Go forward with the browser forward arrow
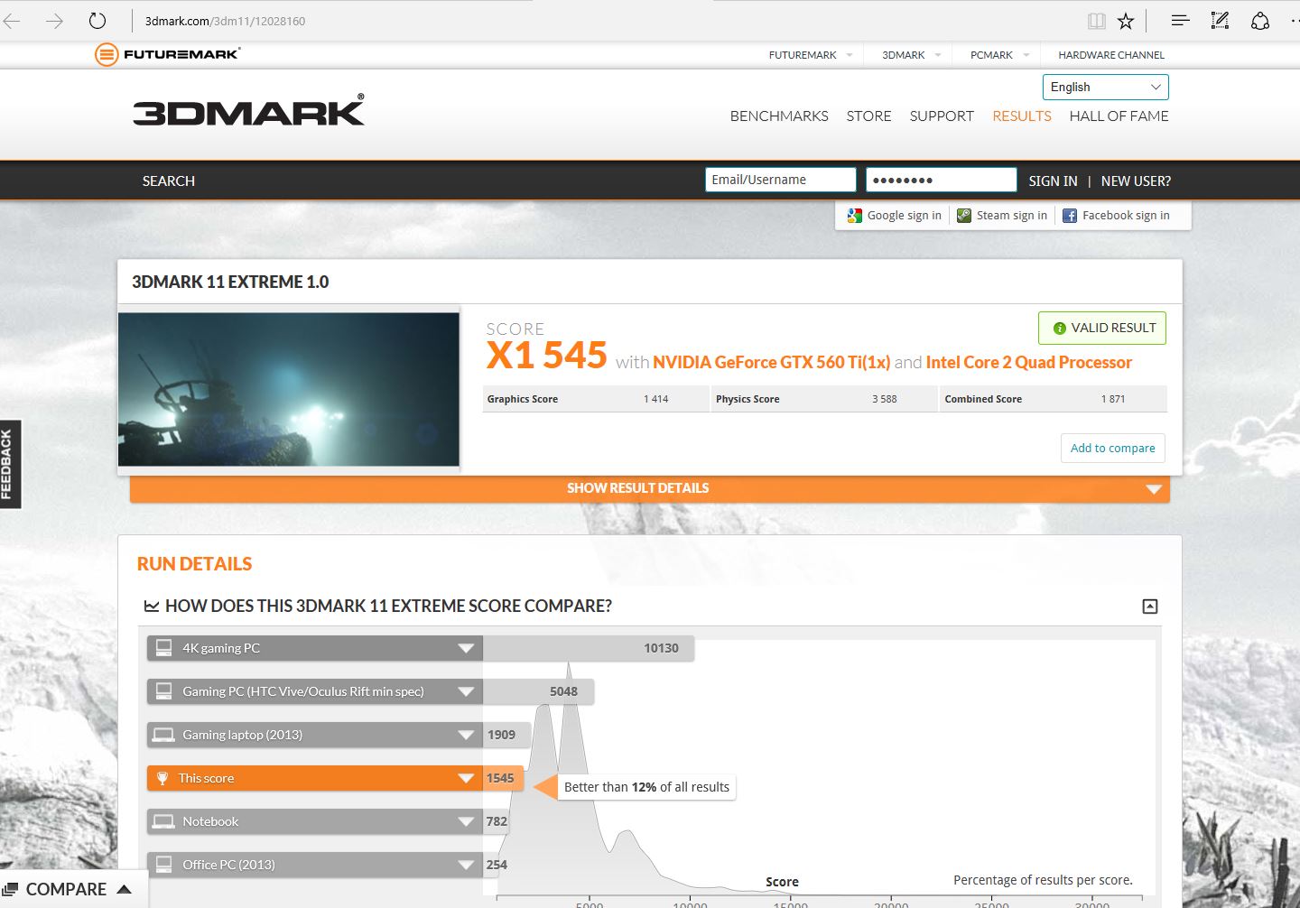Image resolution: width=1300 pixels, height=908 pixels. pos(54,21)
